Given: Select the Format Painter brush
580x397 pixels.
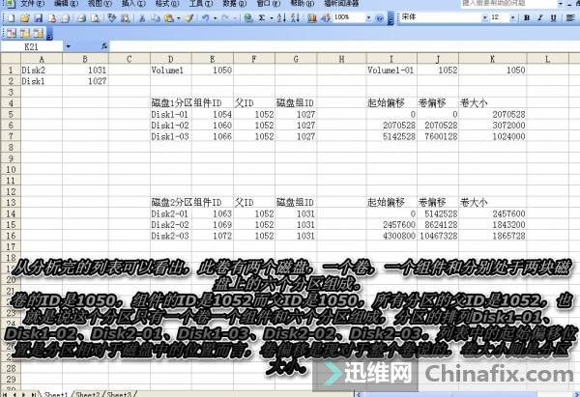Looking at the screenshot, I should click(189, 17).
